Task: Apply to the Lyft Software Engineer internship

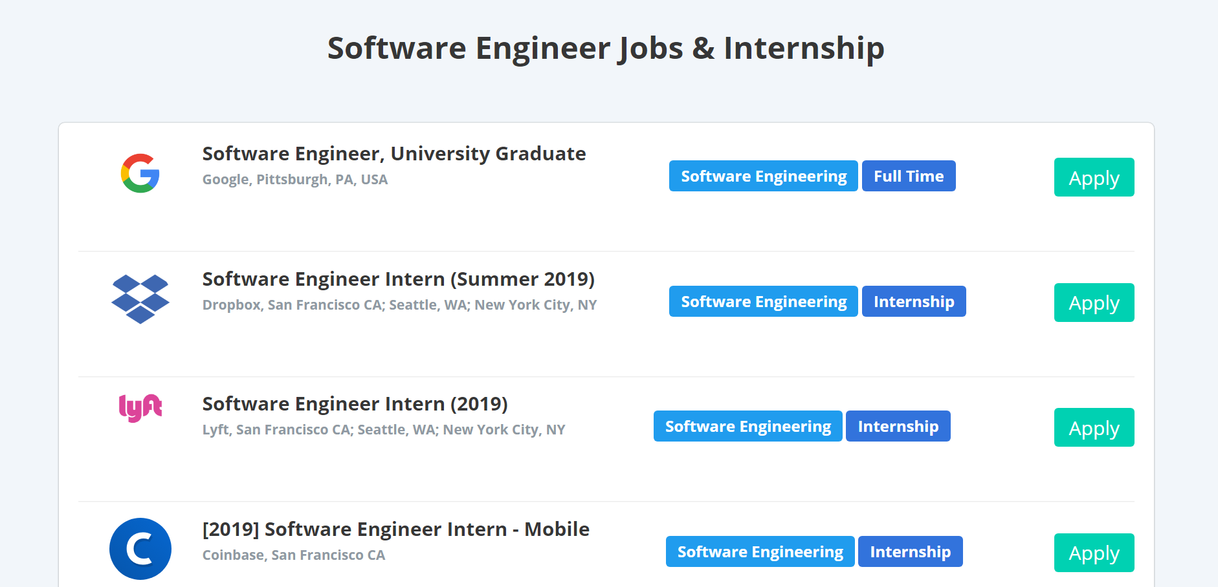Action: tap(1094, 427)
